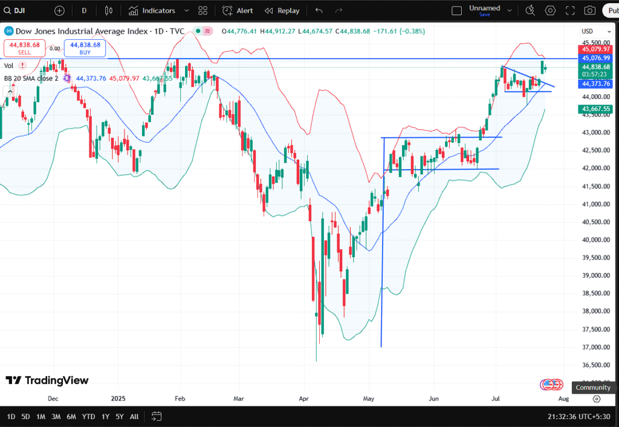Open quick search lightning icon

[x=530, y=11]
